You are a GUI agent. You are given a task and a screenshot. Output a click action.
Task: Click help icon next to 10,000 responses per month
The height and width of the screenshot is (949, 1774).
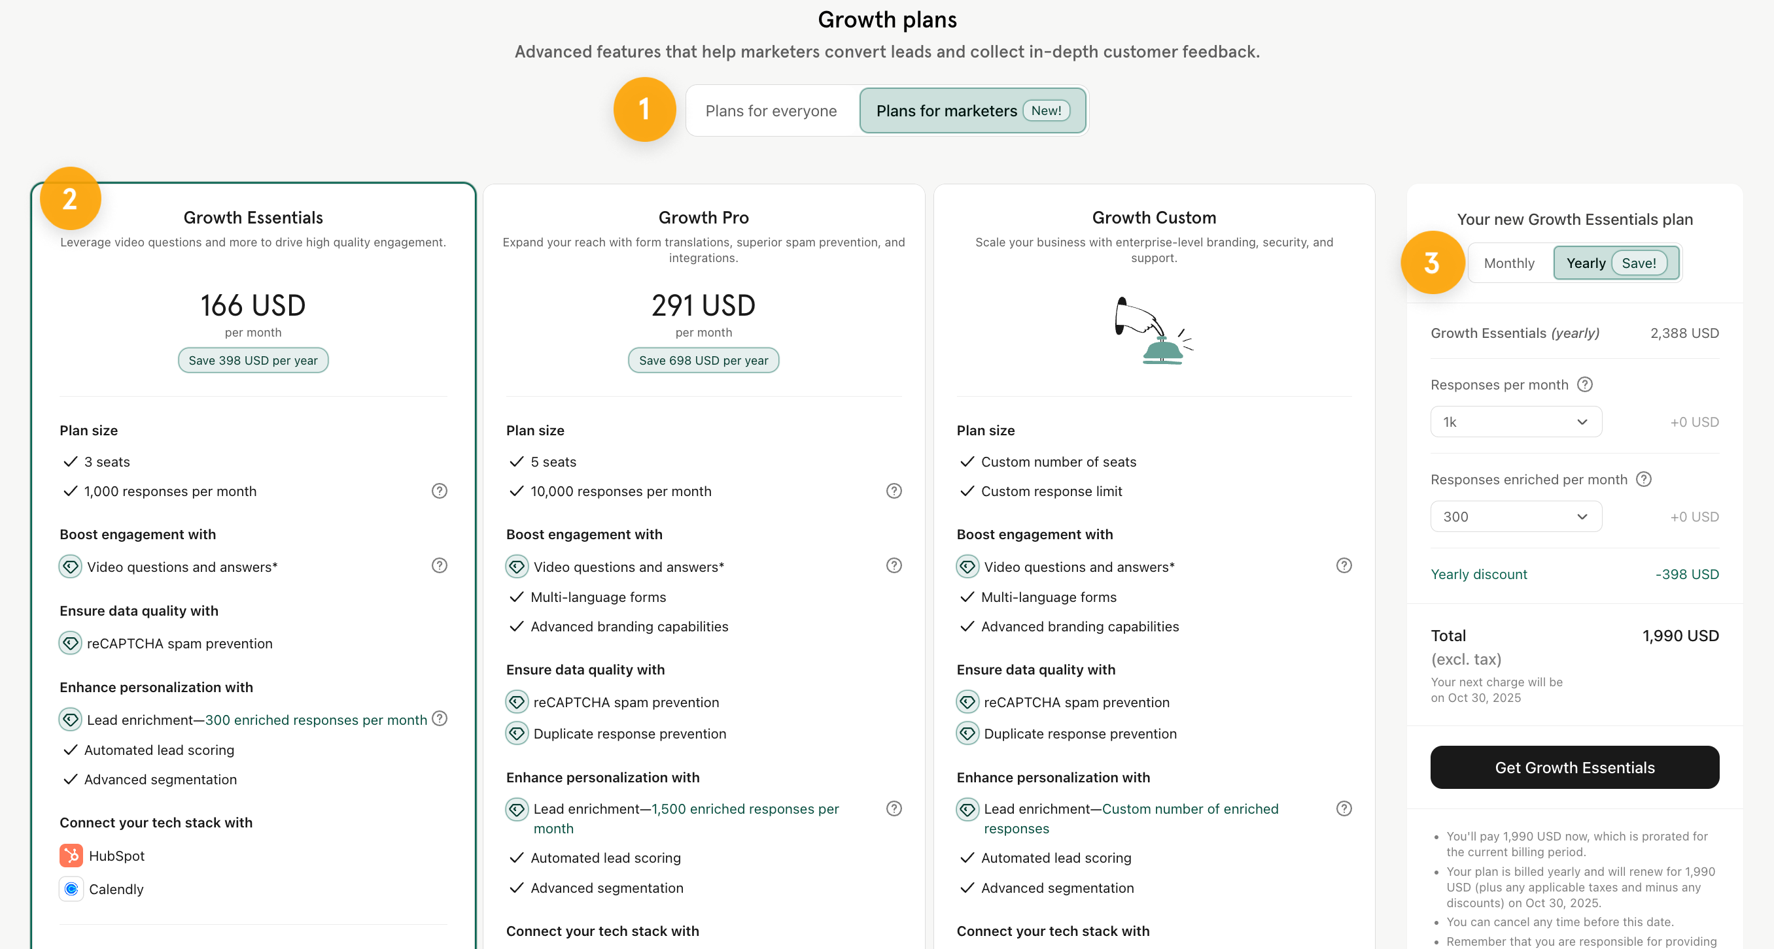(x=894, y=491)
